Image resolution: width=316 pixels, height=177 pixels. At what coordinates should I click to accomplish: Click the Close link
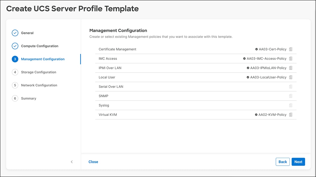[x=93, y=162]
